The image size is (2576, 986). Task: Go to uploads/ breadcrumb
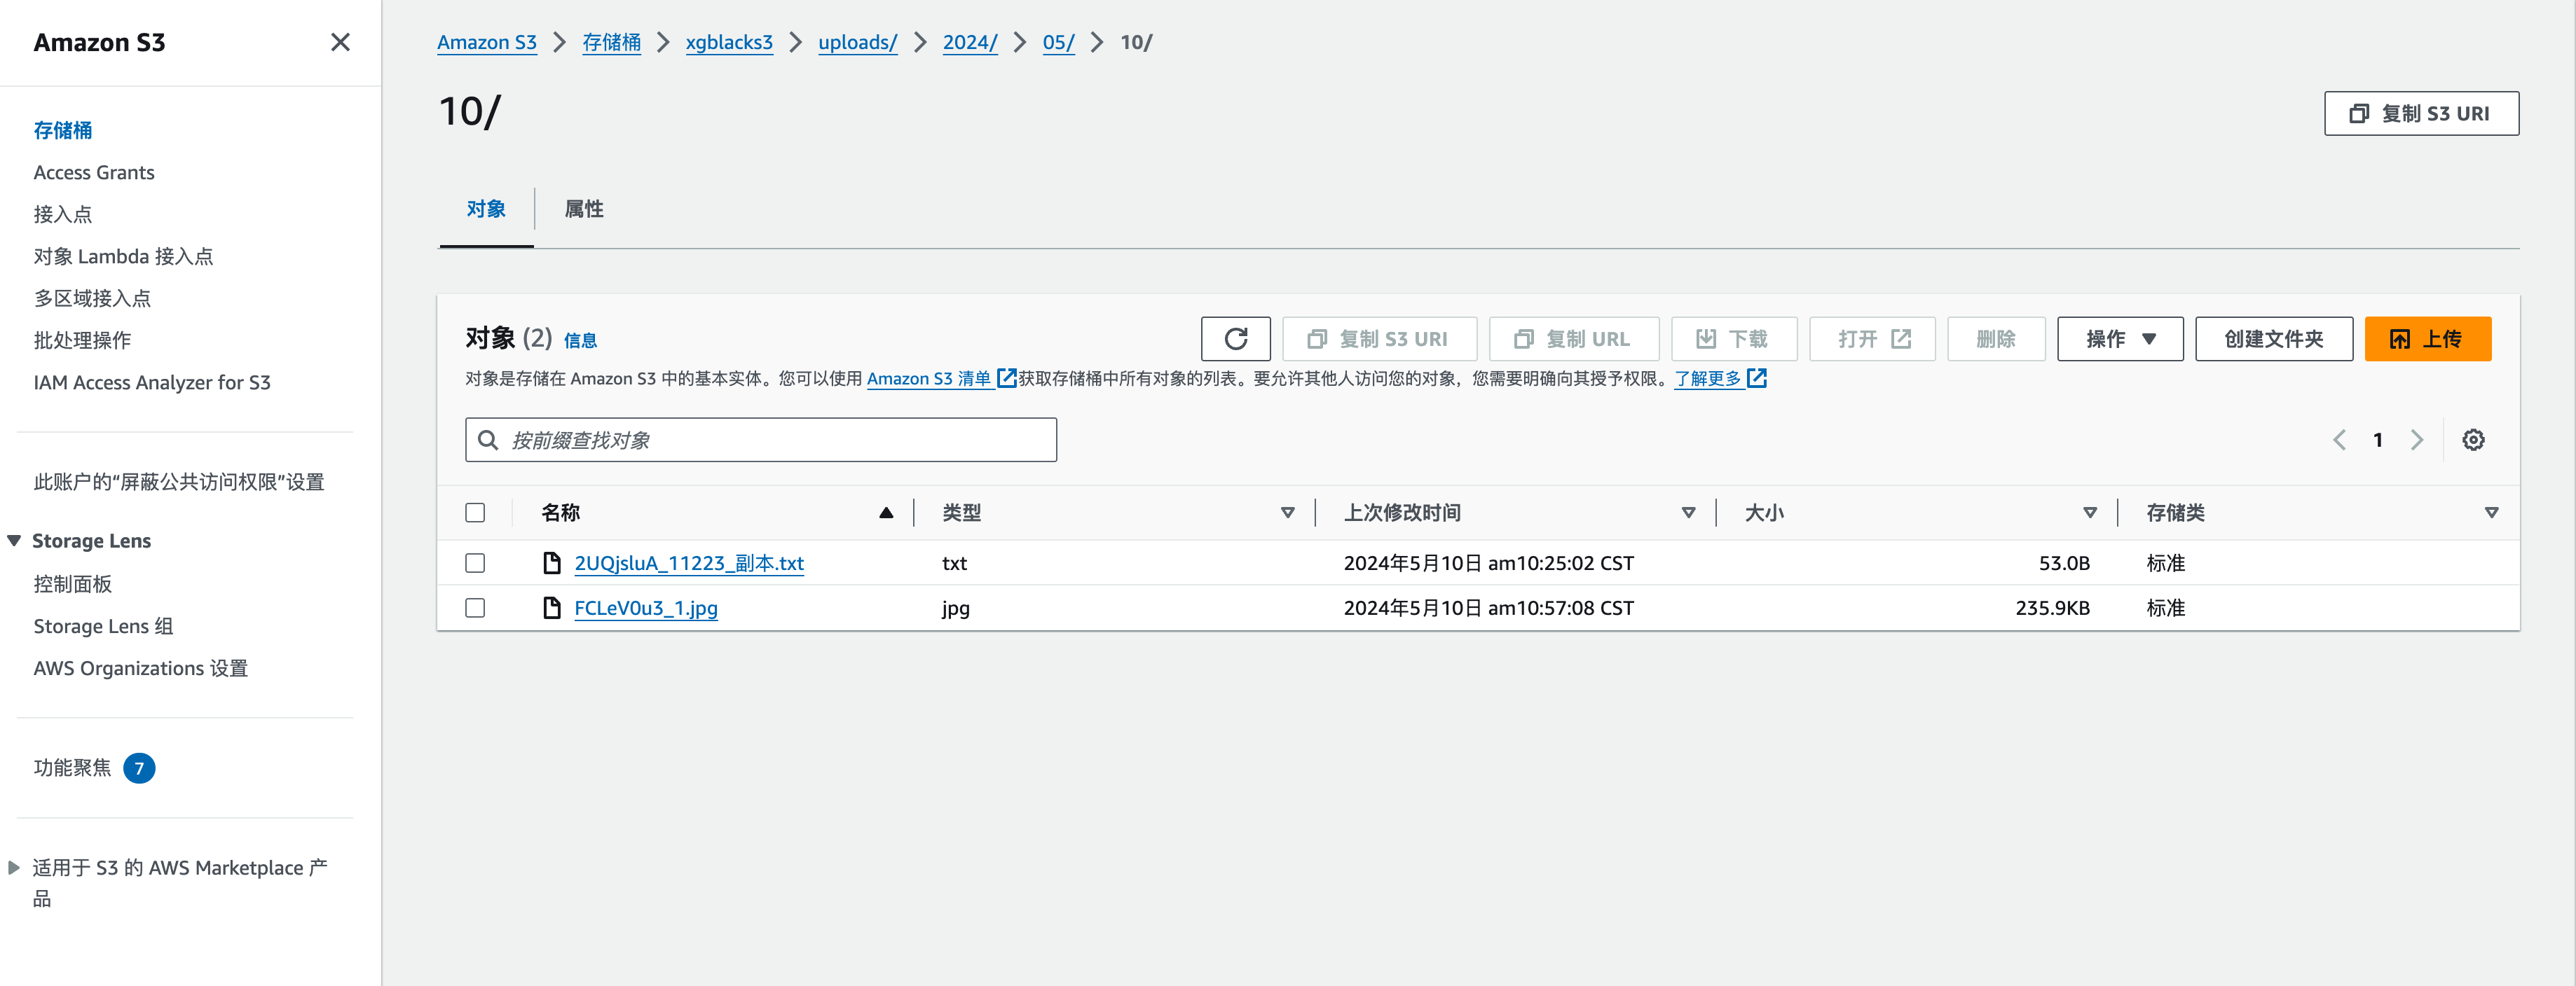[857, 42]
